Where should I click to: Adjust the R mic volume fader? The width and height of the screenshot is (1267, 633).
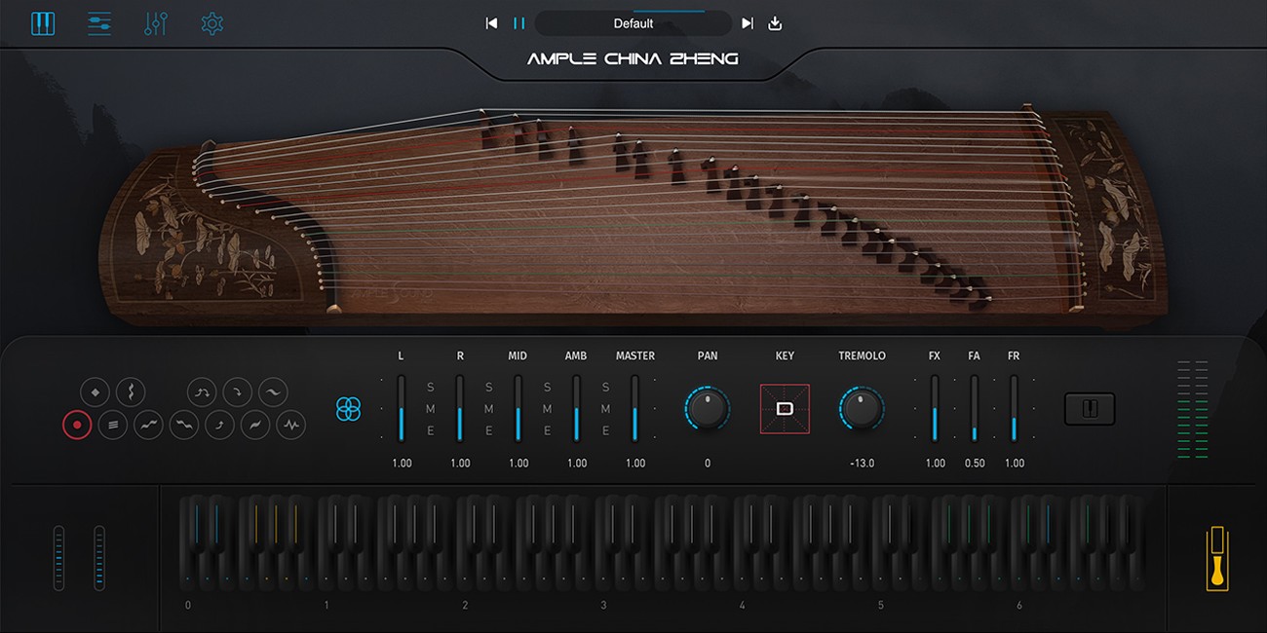point(460,408)
